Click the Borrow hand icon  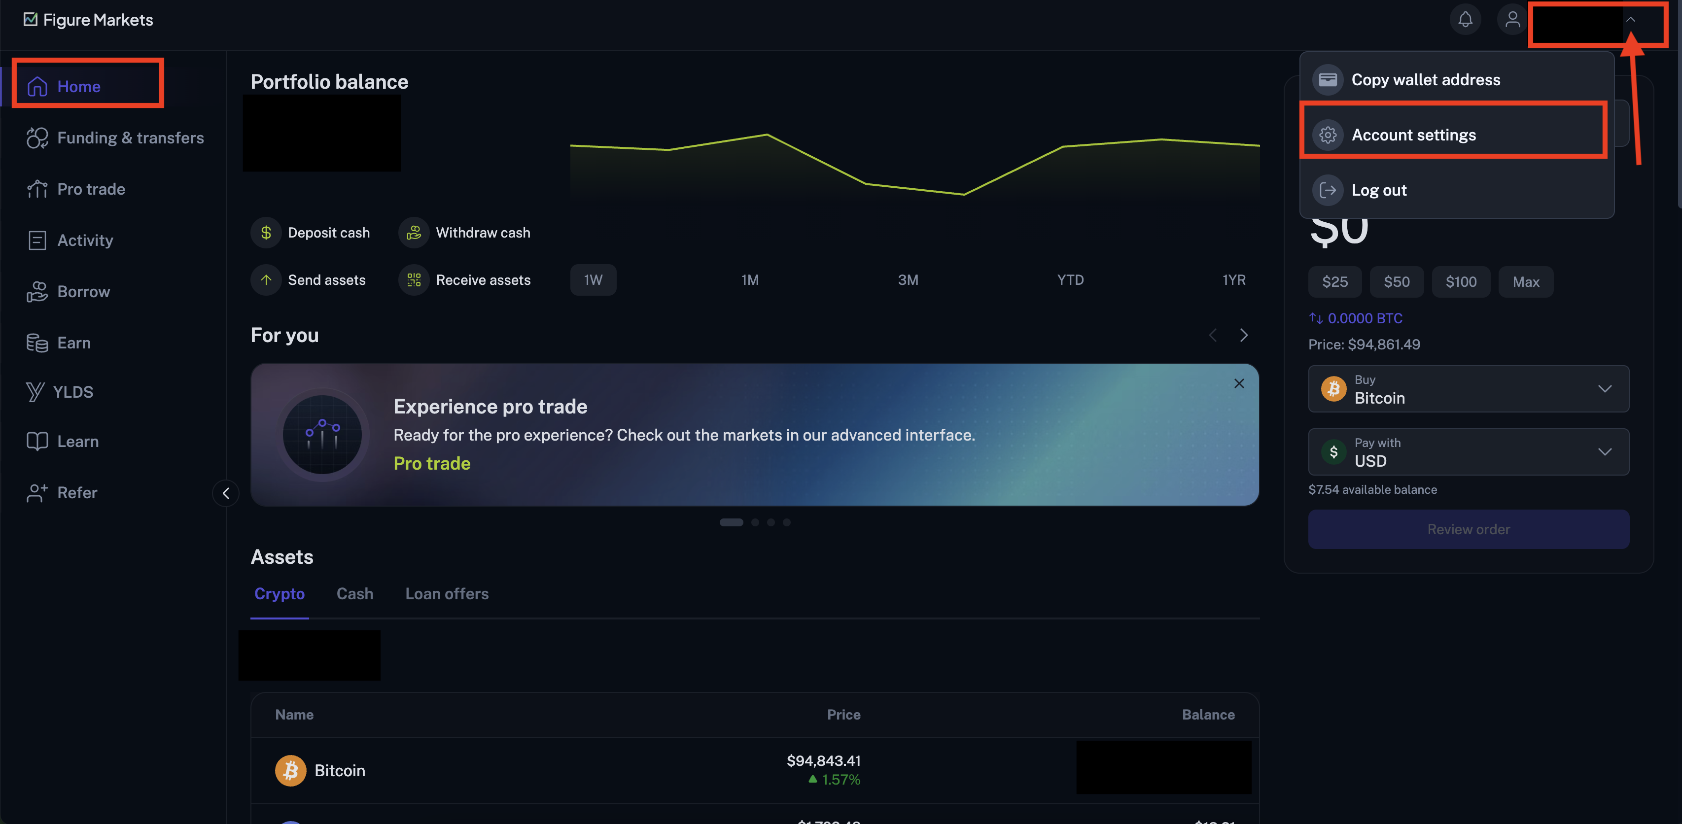coord(37,291)
